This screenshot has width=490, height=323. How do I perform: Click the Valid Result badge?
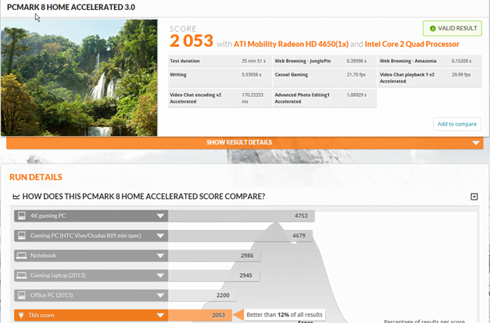[452, 29]
